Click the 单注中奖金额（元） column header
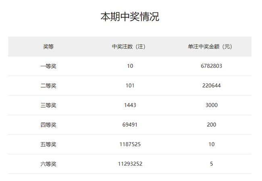 211,46
